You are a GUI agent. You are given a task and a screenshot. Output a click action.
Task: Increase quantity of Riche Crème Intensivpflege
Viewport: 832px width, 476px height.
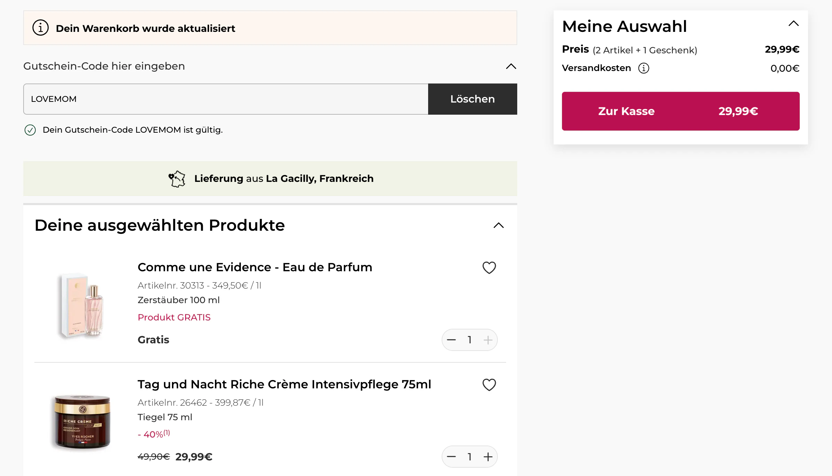(x=488, y=457)
